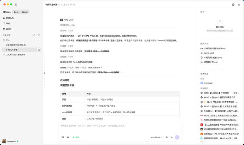244x145 pixels.
Task: Open search result (6.16-7.15必看) 初赛参赛指南
Action: (219, 102)
